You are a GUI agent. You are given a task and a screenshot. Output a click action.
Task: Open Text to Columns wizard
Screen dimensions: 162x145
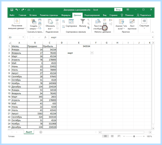[98, 24]
